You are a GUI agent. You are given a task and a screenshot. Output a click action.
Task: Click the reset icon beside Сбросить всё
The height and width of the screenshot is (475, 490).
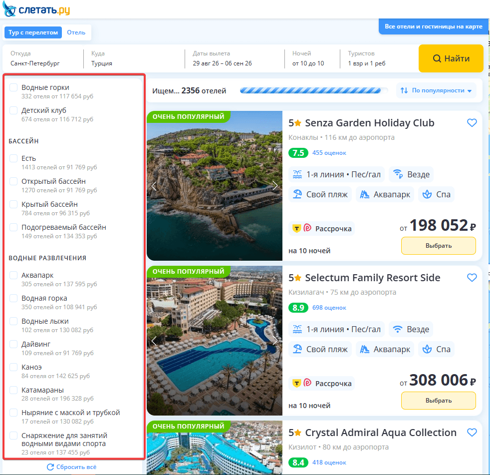tap(50, 467)
